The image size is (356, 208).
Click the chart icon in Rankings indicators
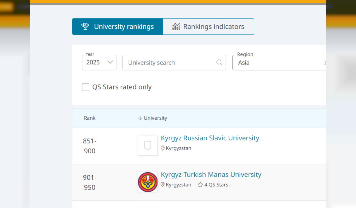coord(176,26)
